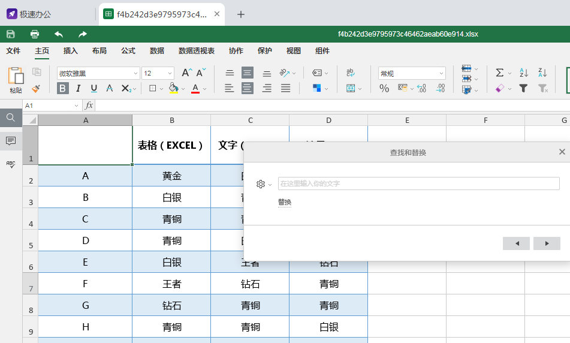Open the 文件 menu

tap(13, 51)
